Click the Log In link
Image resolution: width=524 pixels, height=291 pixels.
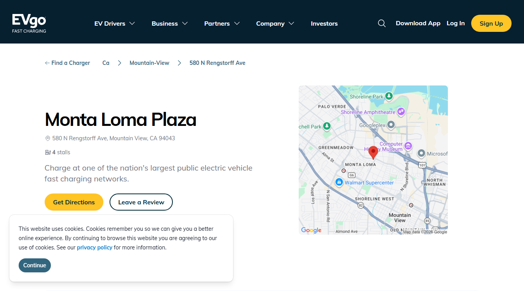[x=456, y=23]
